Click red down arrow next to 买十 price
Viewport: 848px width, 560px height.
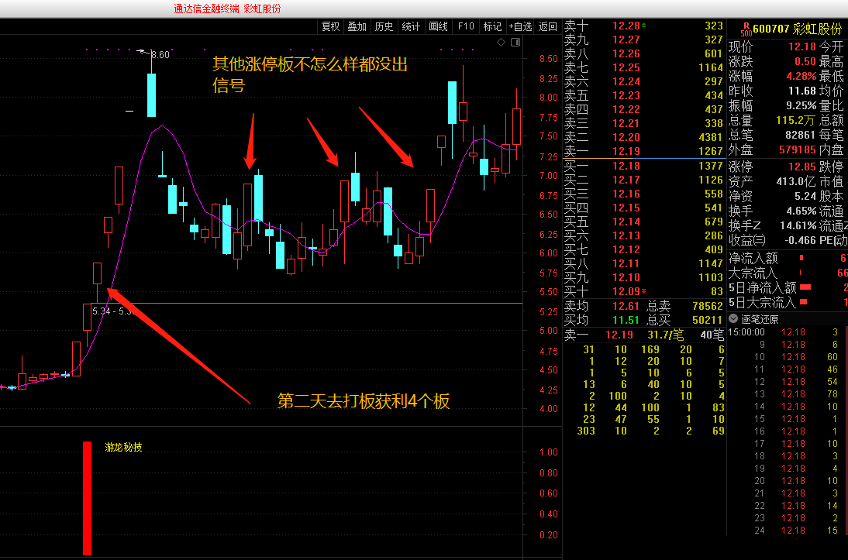[643, 291]
